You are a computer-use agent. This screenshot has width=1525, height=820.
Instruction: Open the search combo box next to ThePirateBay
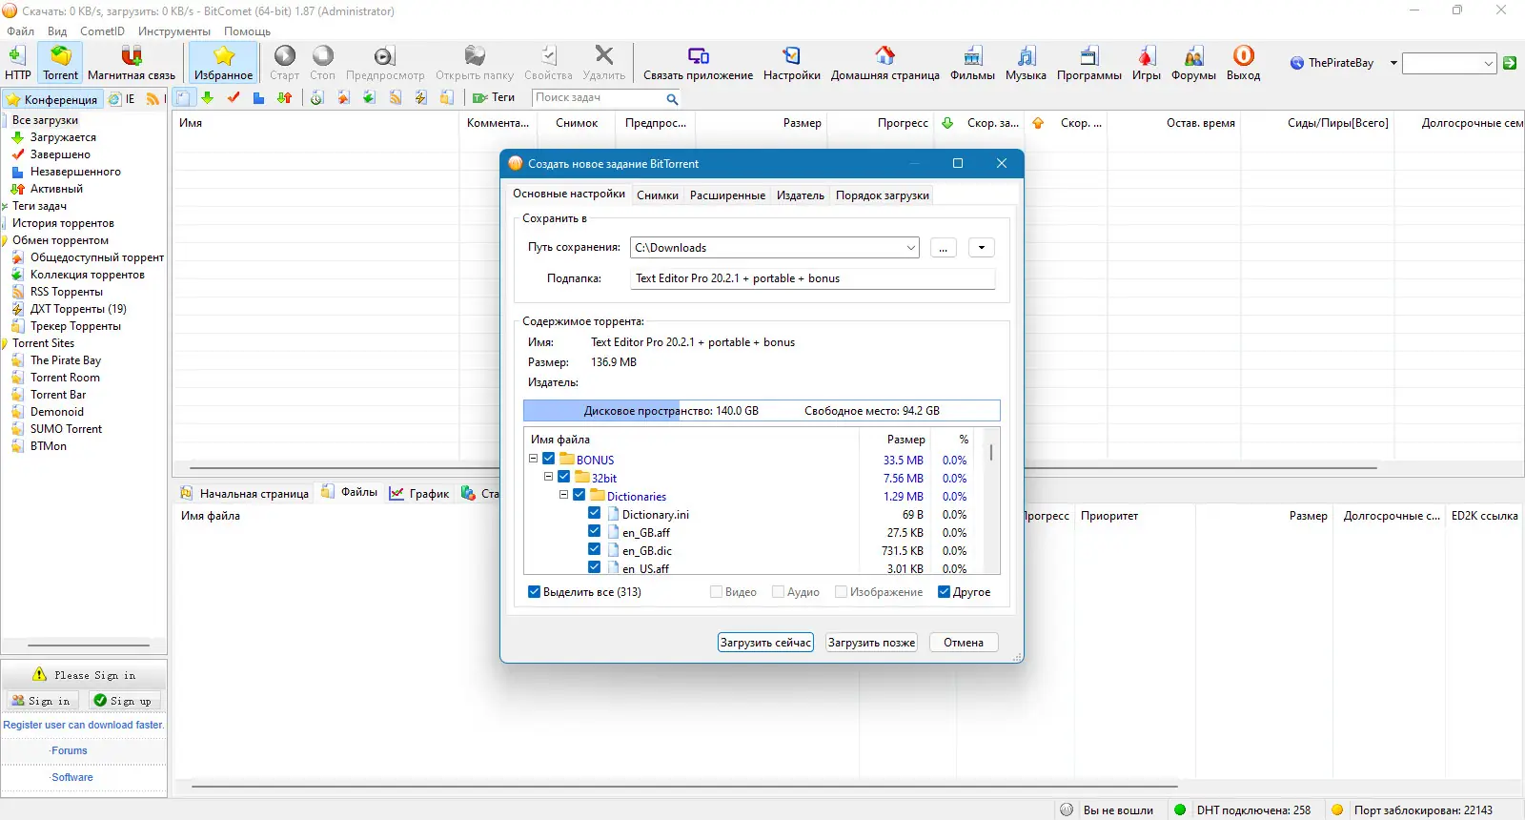[x=1449, y=64]
